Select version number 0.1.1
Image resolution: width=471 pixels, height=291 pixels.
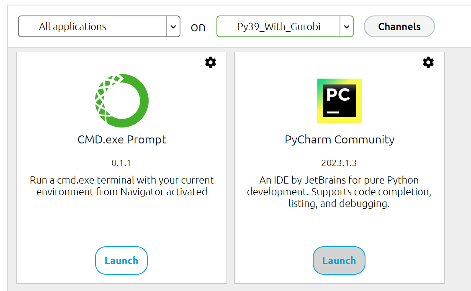(x=121, y=163)
